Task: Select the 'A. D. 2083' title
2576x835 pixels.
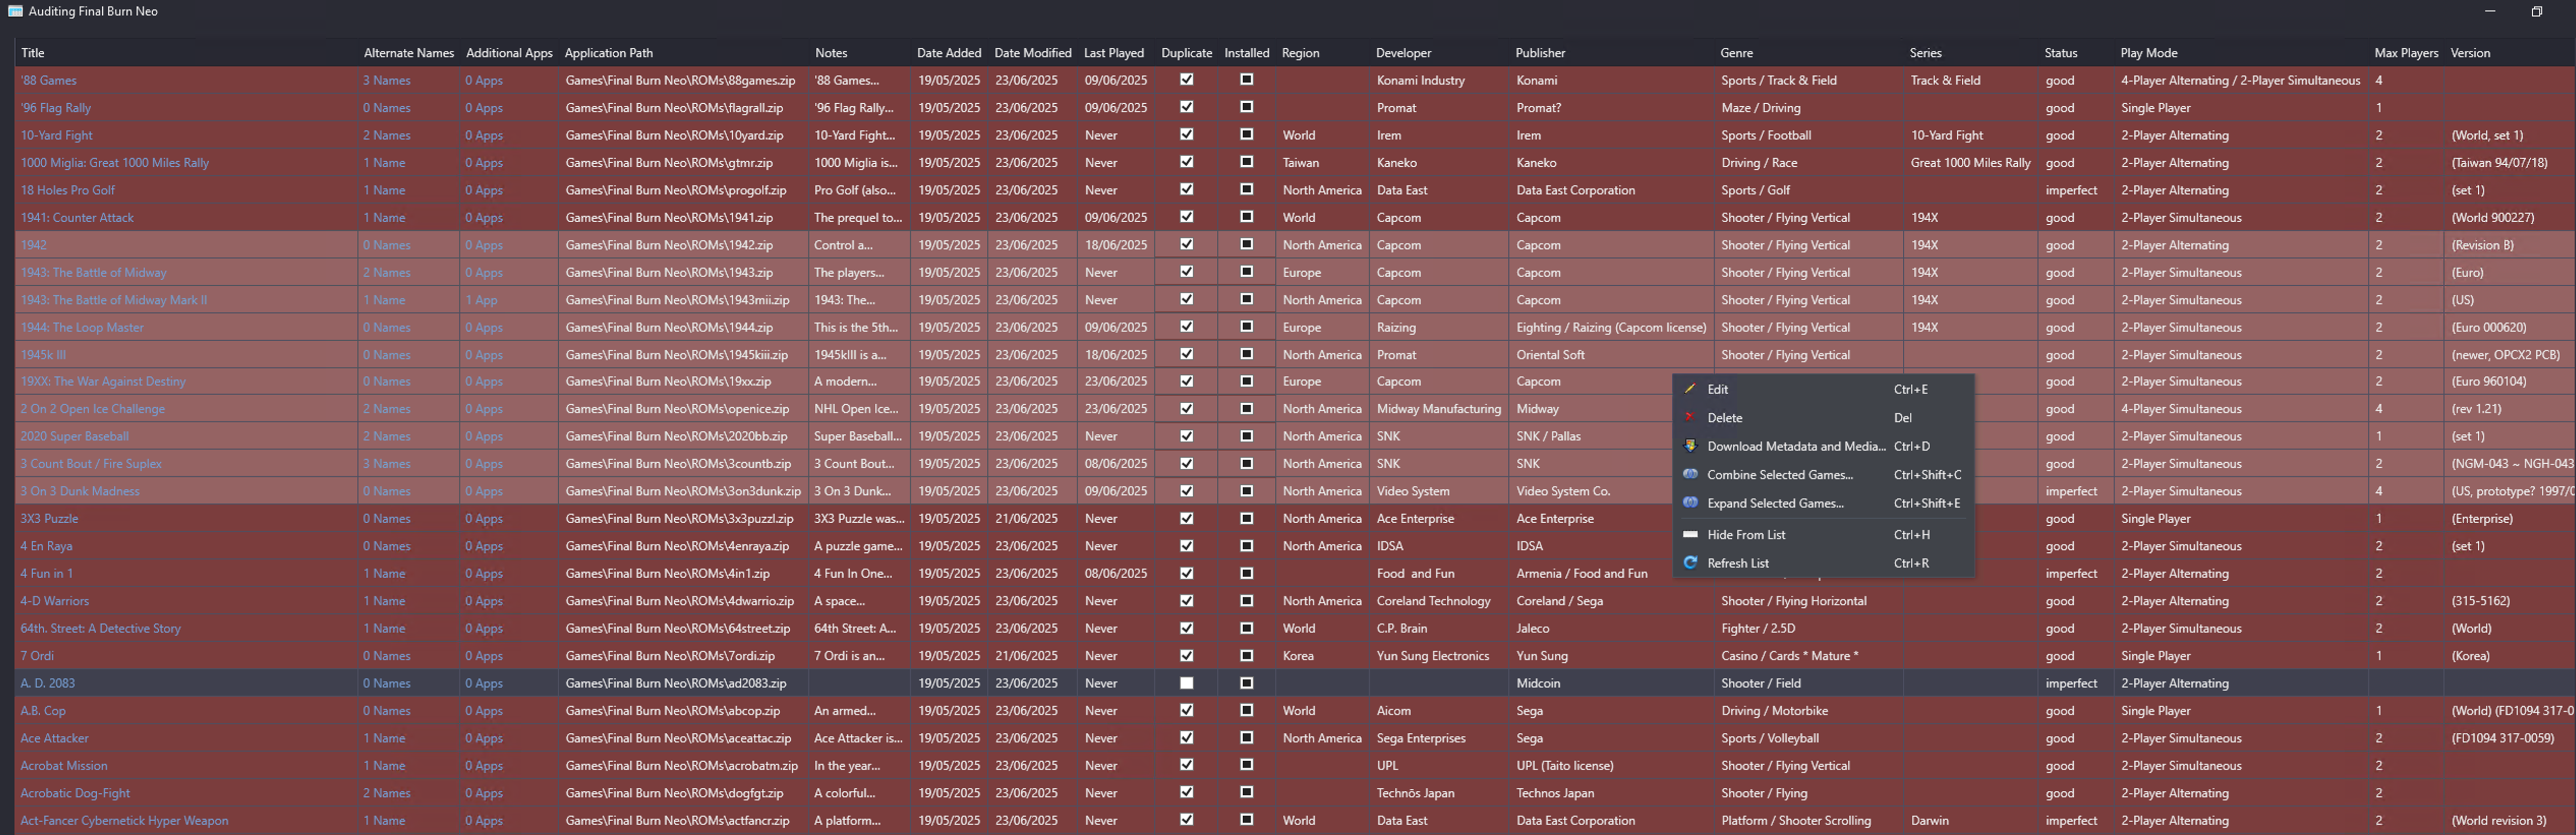Action: [x=48, y=683]
